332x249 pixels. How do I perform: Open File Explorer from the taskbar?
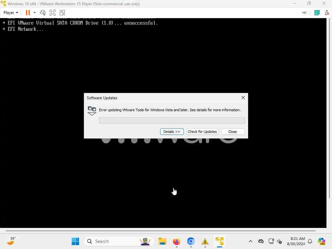162,241
